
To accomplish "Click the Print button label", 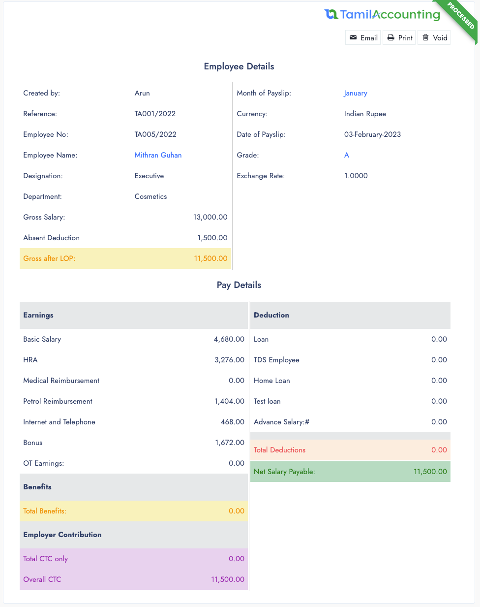I will 405,38.
